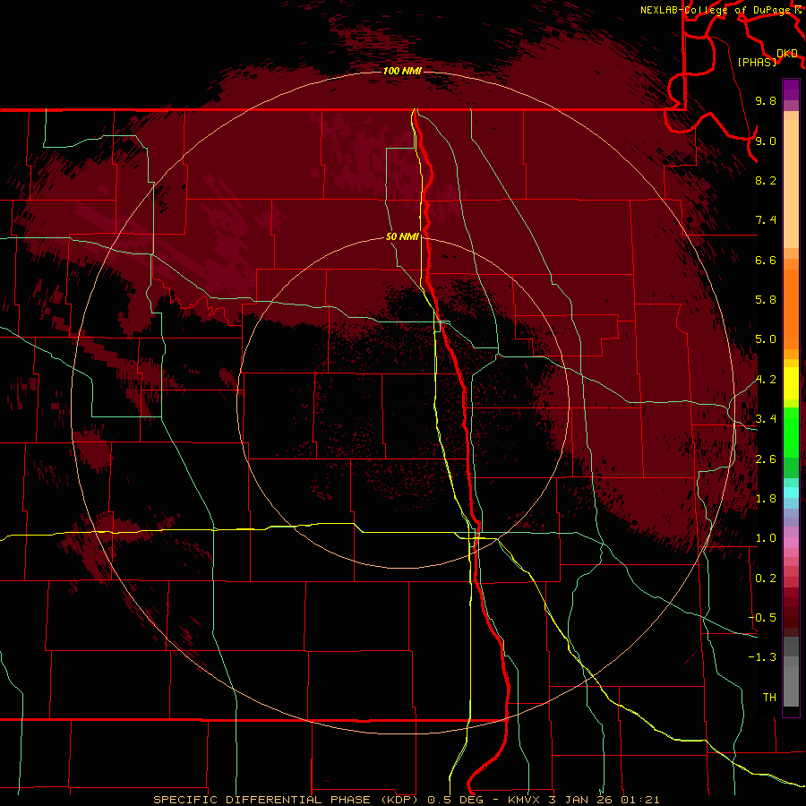Pick the gray band at color bar bottom
This screenshot has height=806, width=806.
point(791,682)
